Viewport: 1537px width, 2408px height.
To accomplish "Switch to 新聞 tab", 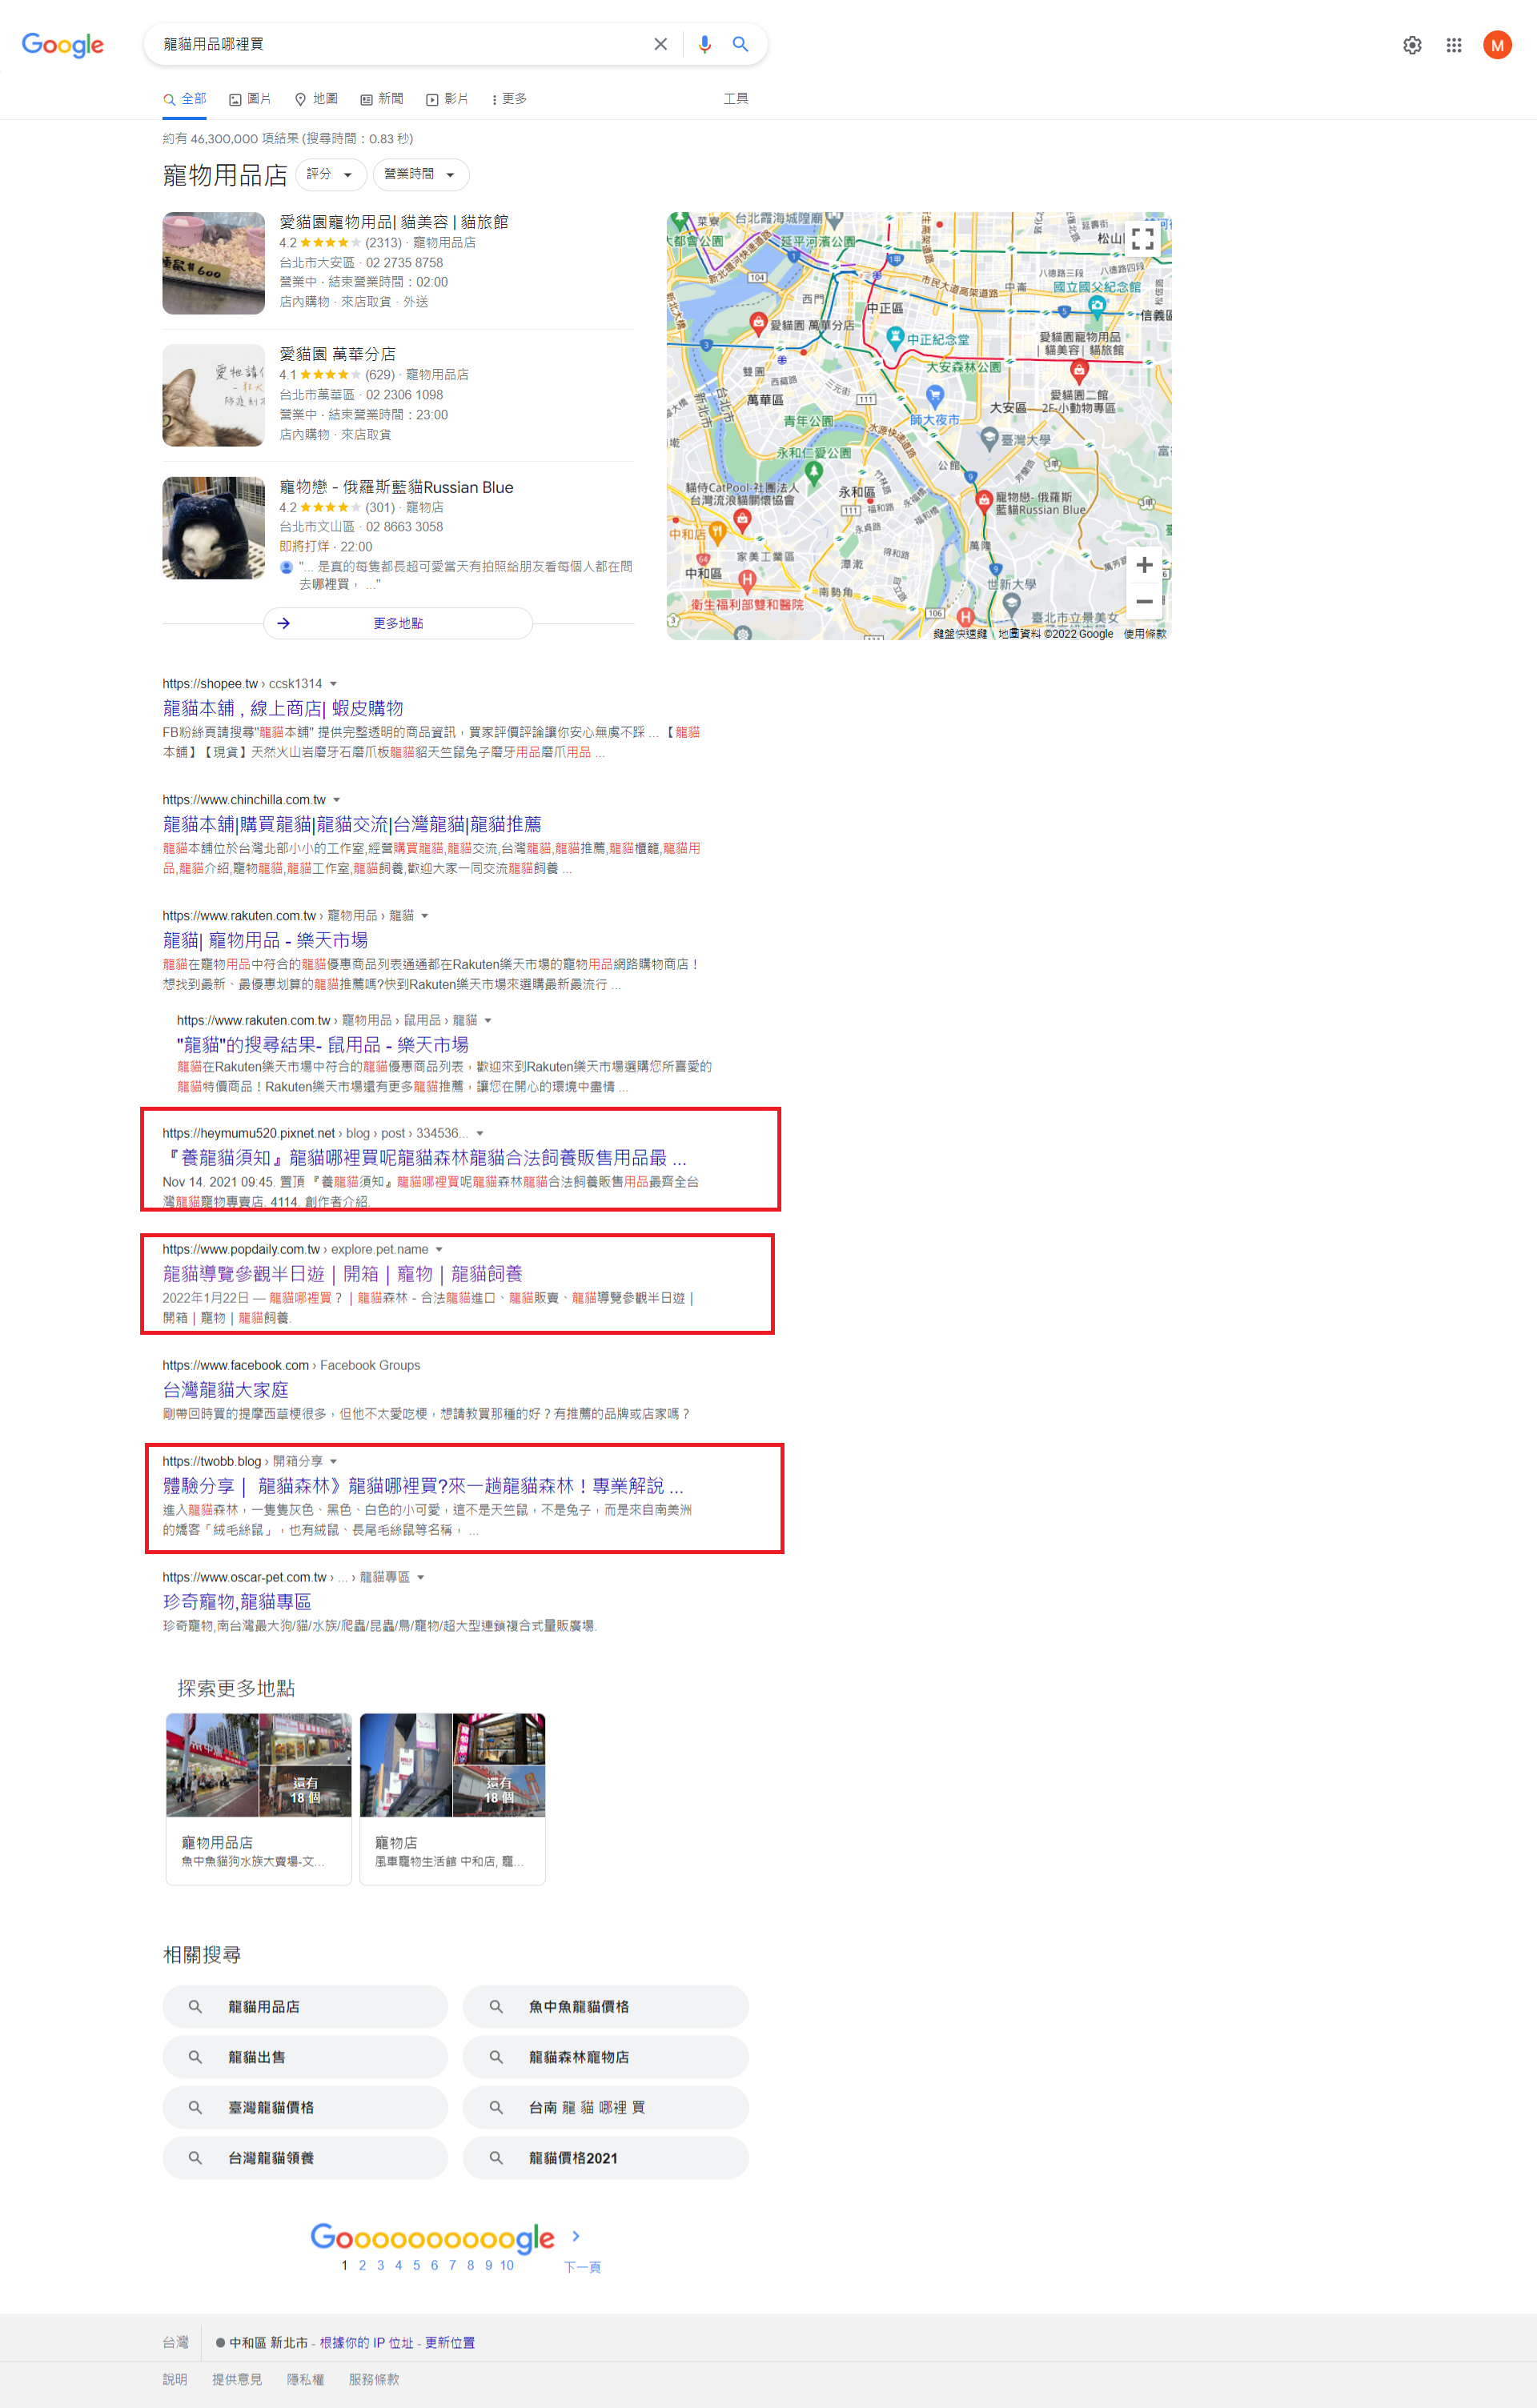I will (x=382, y=98).
